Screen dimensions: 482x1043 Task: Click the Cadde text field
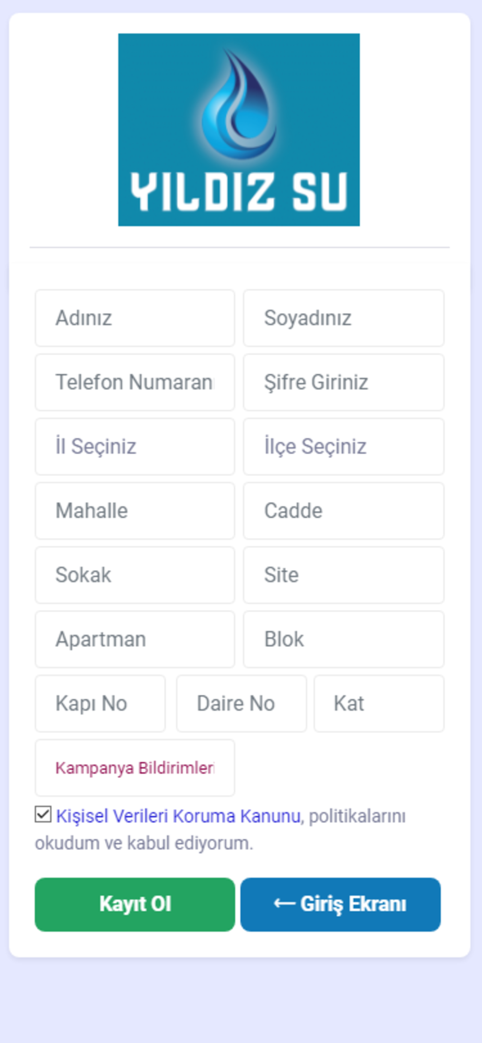(344, 511)
